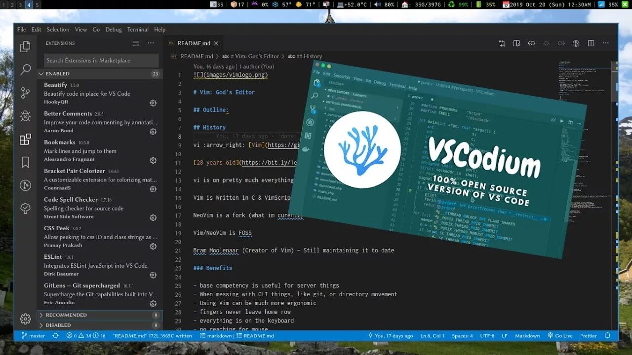Click 'Ln 8, Col 1' cursor position

pyautogui.click(x=433, y=336)
